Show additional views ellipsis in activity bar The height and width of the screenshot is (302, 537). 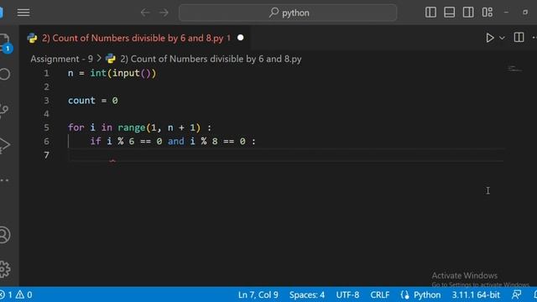click(4, 180)
